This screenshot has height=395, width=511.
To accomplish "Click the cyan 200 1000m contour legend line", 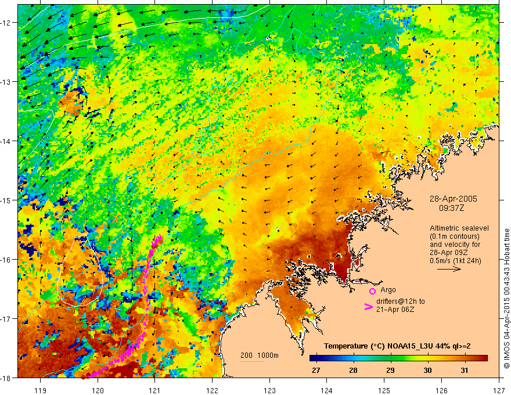I will [252, 361].
